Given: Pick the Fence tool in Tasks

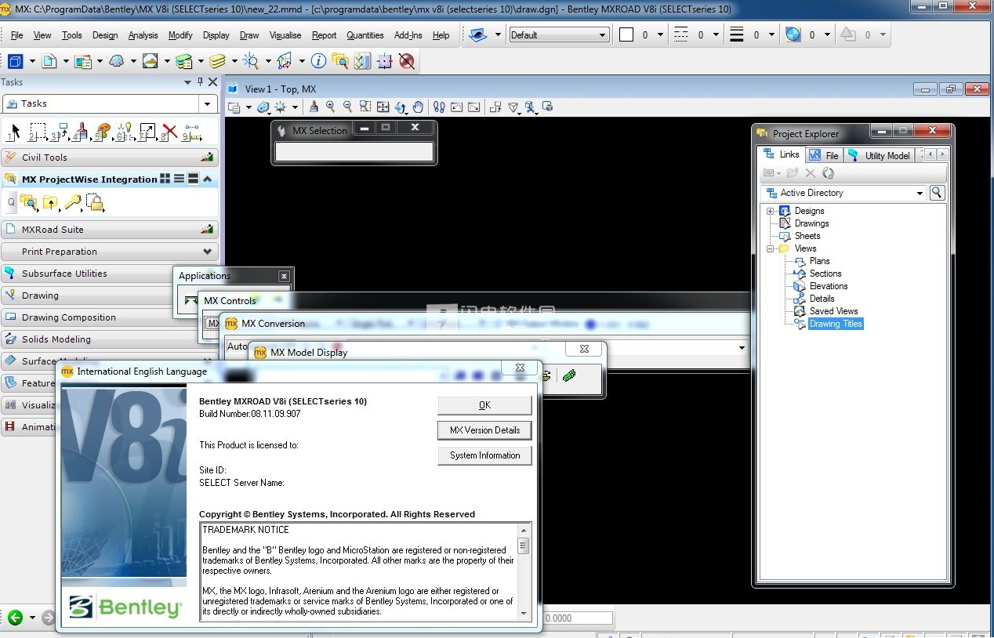Looking at the screenshot, I should [x=37, y=131].
